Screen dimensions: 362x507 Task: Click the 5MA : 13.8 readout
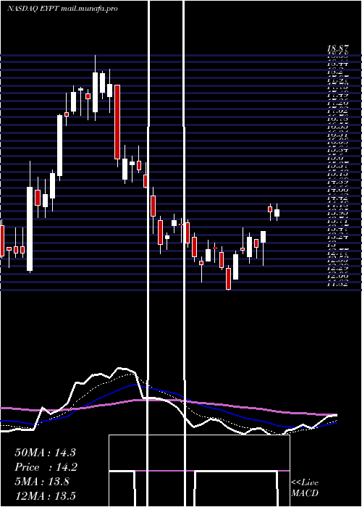click(x=42, y=482)
